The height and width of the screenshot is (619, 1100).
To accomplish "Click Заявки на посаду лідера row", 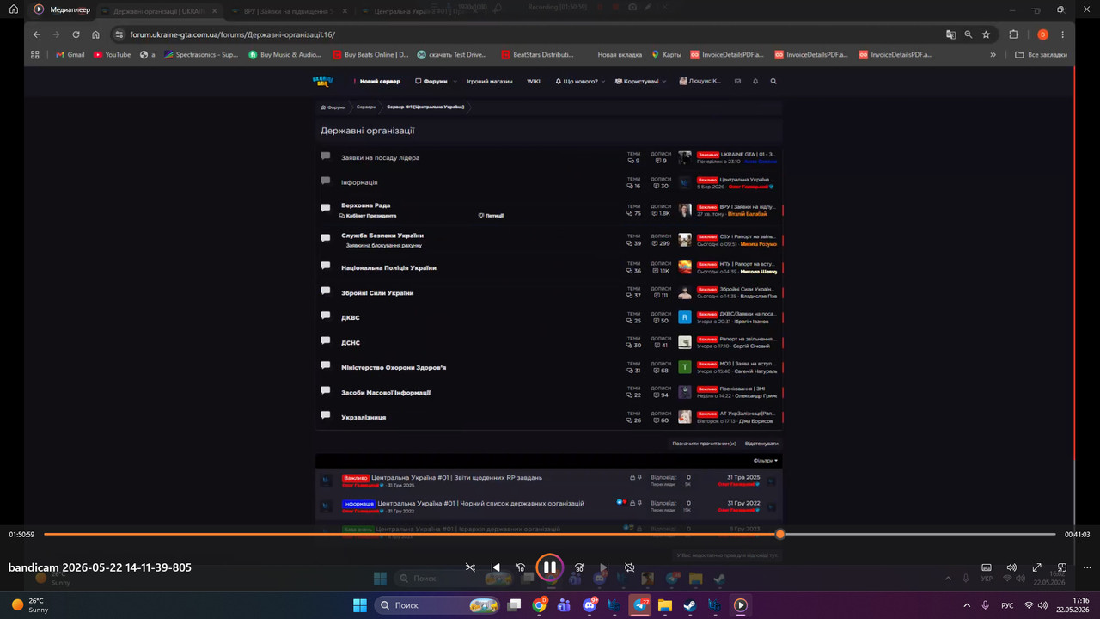I will (550, 157).
